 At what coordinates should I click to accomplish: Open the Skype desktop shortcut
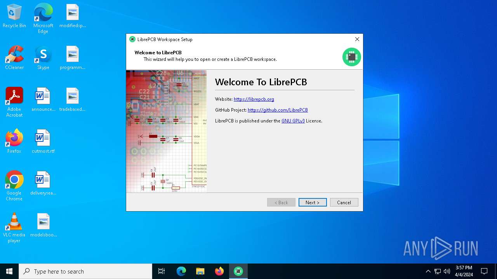pos(43,58)
